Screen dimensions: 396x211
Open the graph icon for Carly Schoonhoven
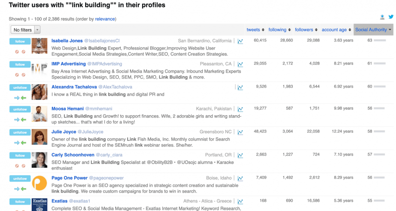click(240, 155)
